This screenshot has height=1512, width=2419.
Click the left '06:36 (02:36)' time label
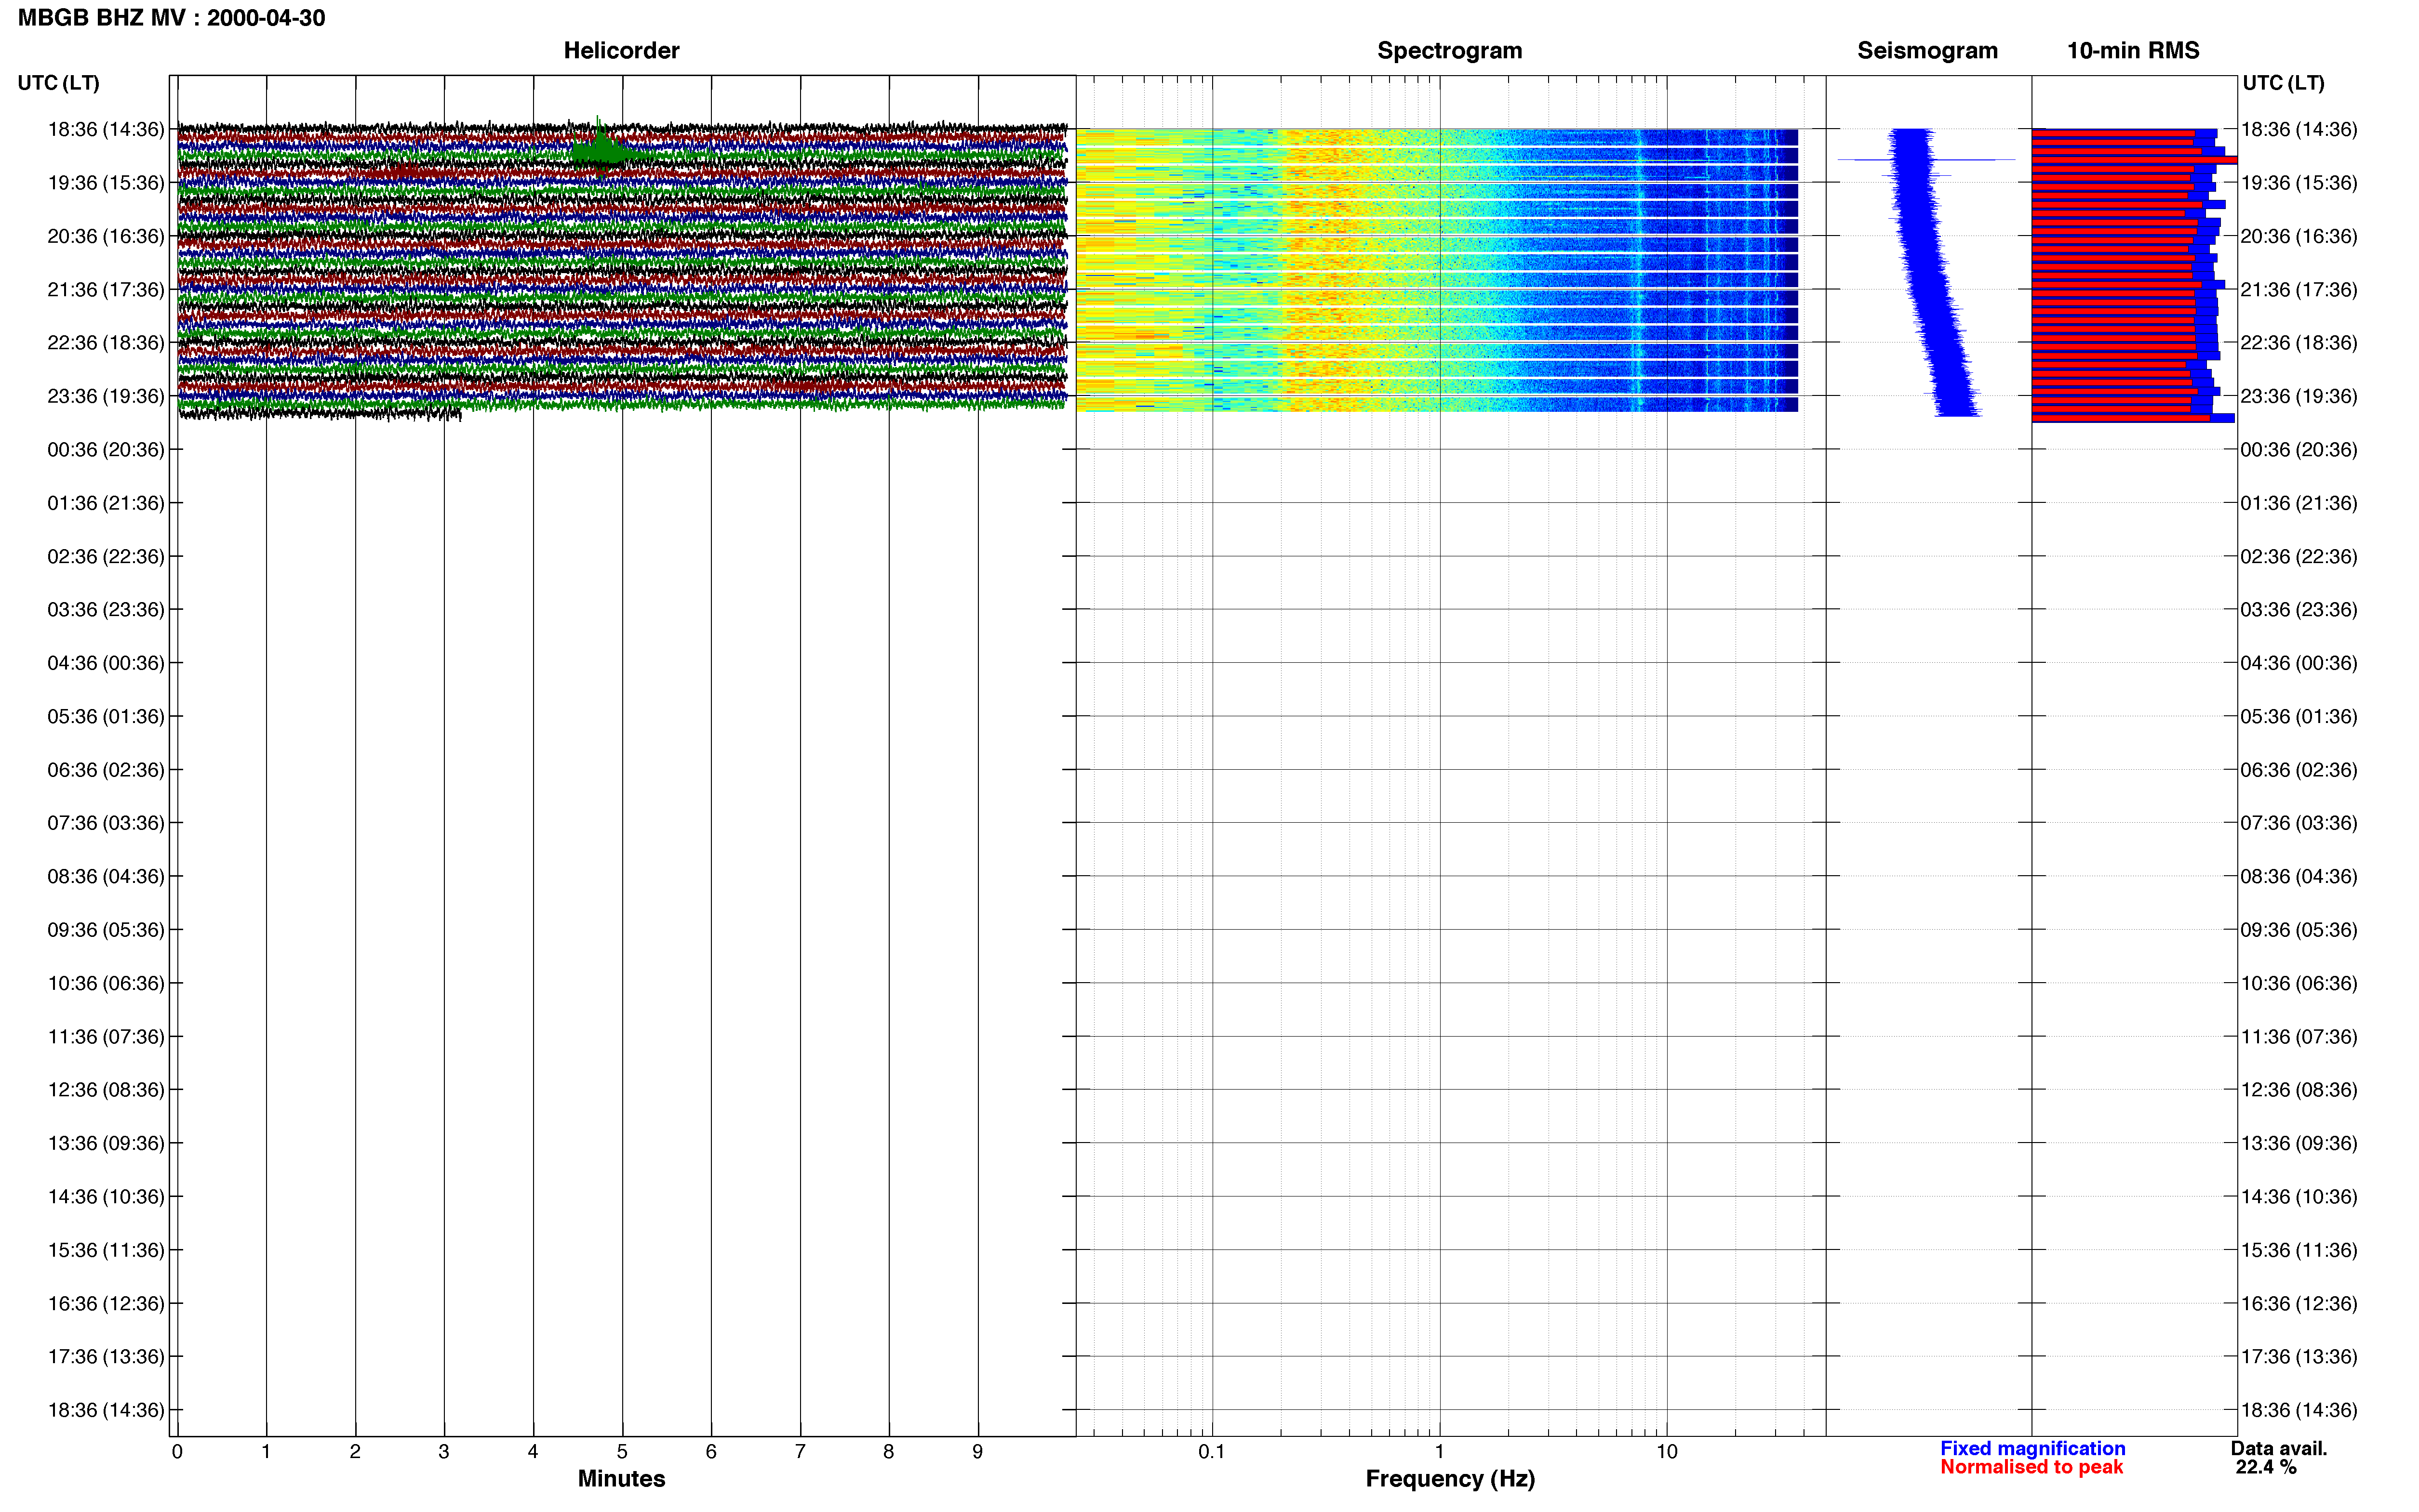coord(106,770)
